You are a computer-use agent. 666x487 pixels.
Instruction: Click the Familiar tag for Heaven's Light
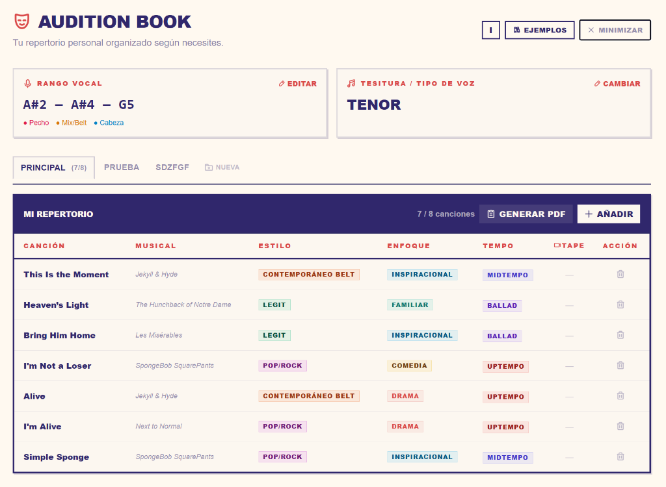point(410,305)
